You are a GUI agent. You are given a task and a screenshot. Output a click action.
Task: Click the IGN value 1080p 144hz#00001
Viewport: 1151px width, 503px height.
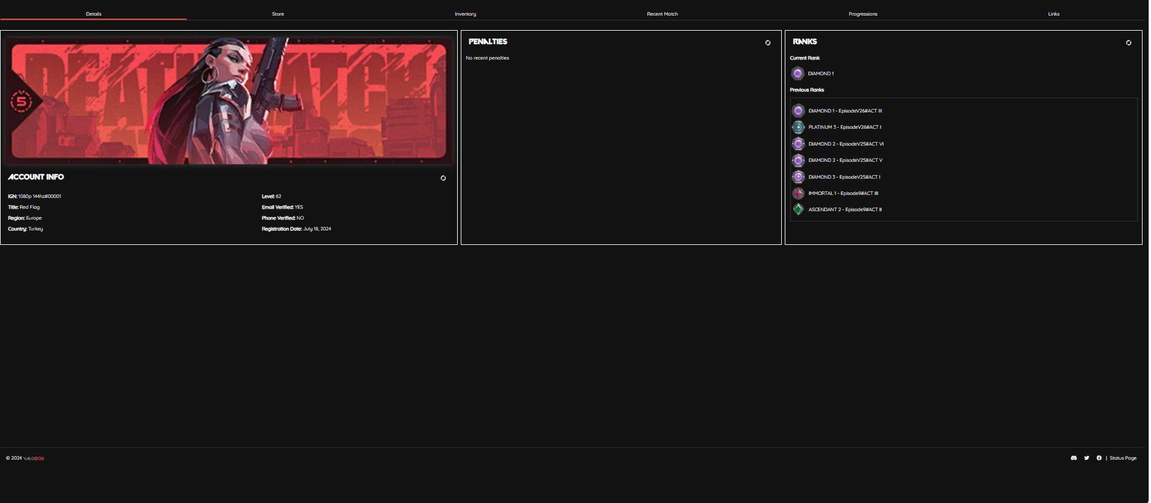40,196
